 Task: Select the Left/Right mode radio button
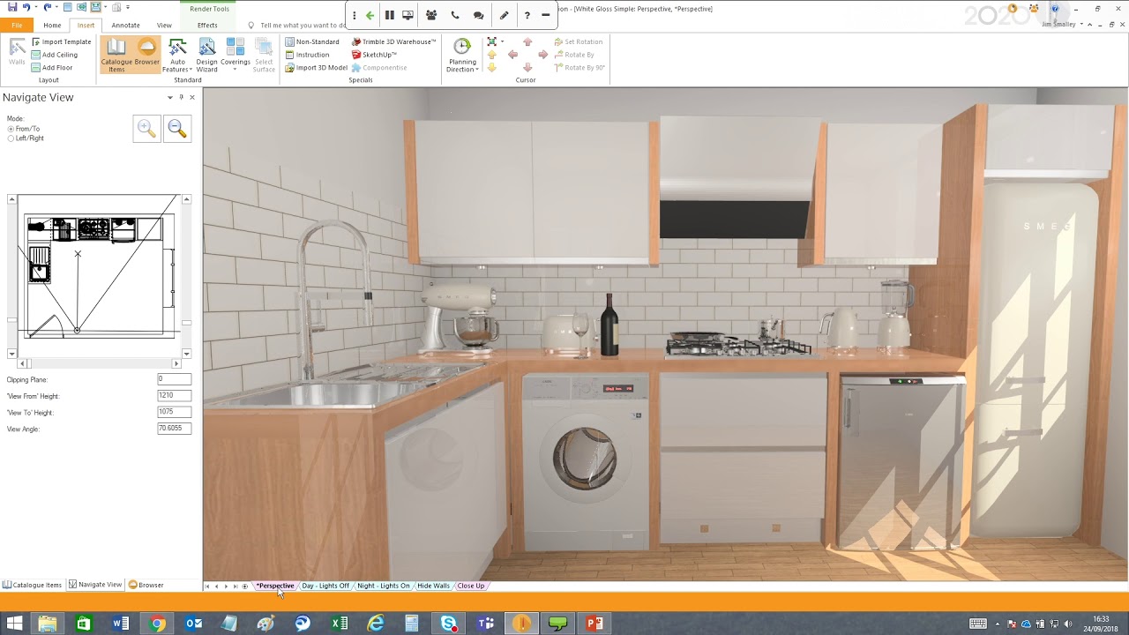point(11,138)
